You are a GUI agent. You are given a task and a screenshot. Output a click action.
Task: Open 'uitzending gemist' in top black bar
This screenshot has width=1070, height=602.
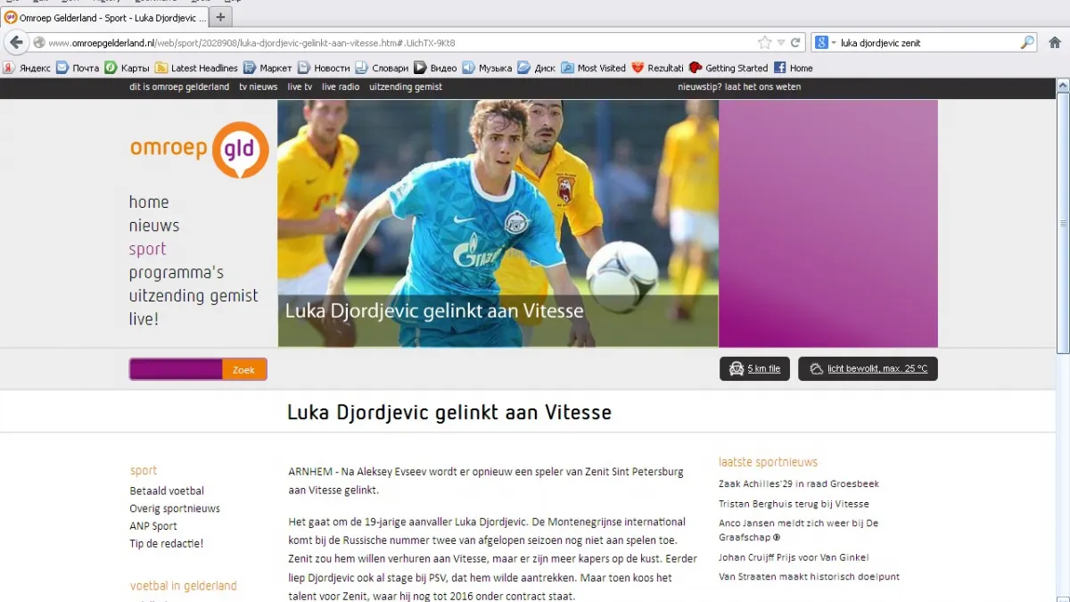pos(406,87)
